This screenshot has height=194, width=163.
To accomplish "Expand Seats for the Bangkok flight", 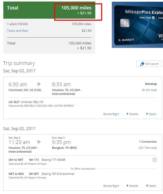I will pyautogui.click(x=151, y=186).
